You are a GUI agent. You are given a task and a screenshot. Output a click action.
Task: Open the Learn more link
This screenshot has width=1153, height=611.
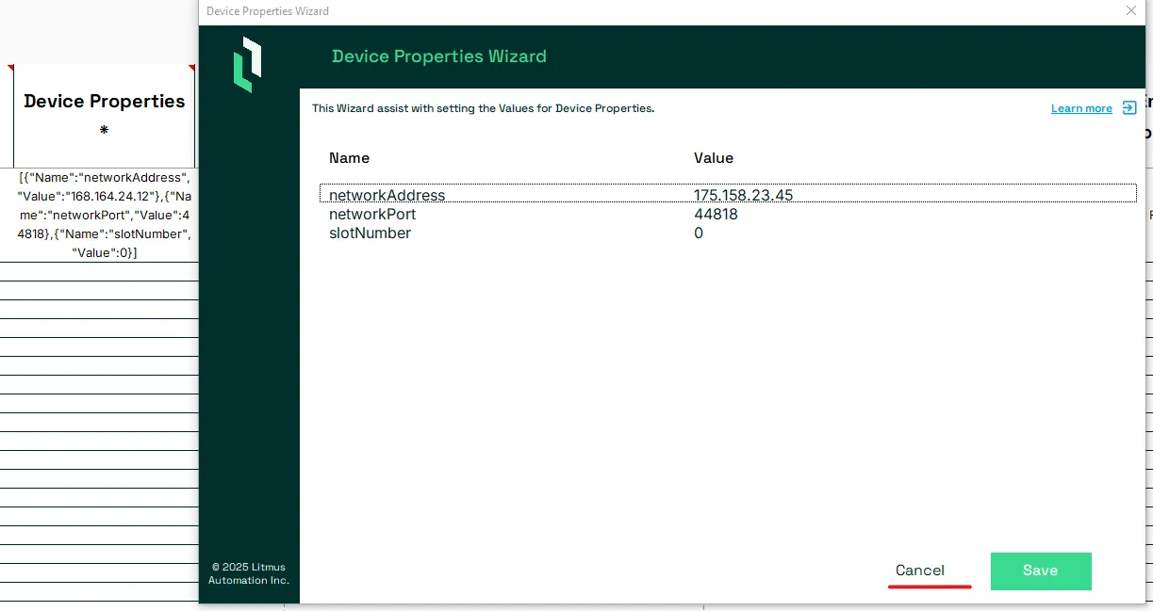click(1081, 108)
